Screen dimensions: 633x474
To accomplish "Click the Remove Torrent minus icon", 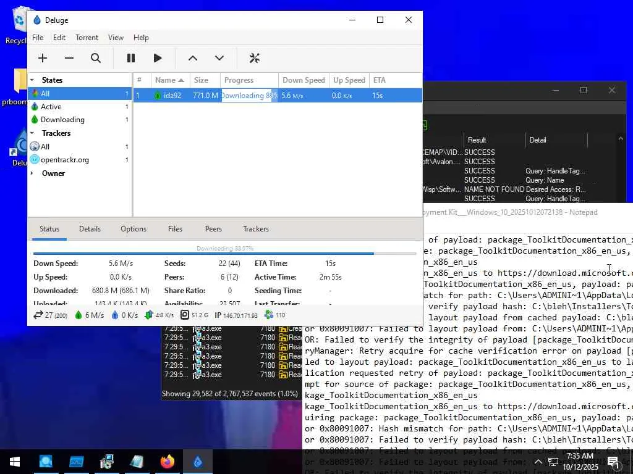I will [69, 58].
